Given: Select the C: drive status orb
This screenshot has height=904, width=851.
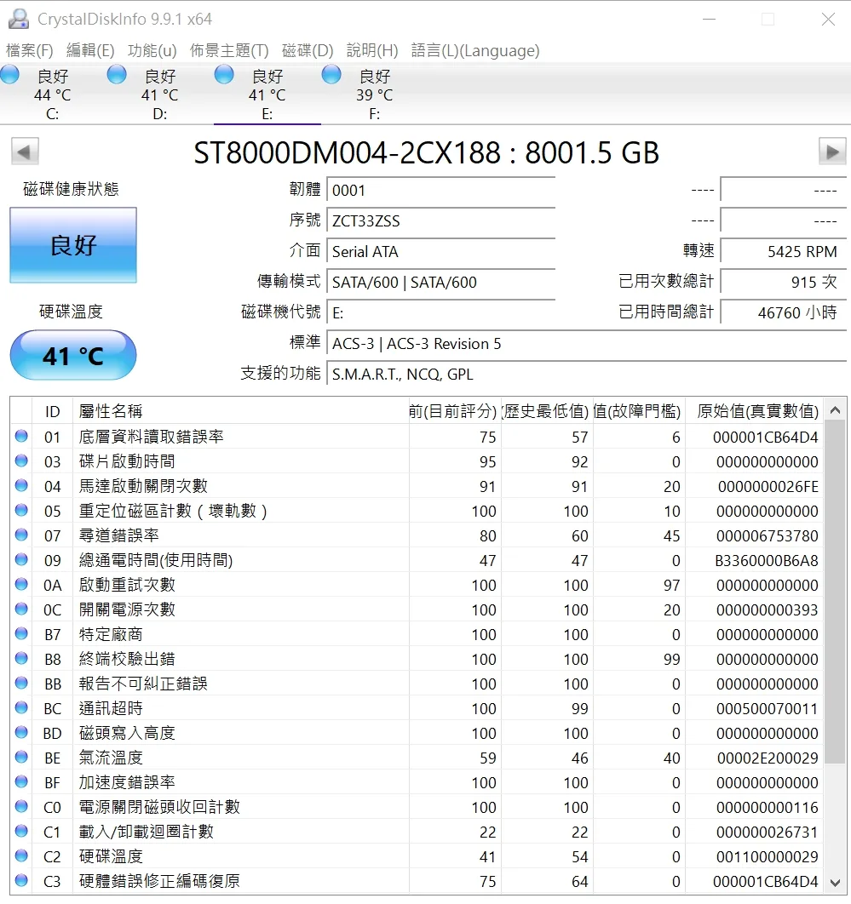Looking at the screenshot, I should click(x=10, y=75).
